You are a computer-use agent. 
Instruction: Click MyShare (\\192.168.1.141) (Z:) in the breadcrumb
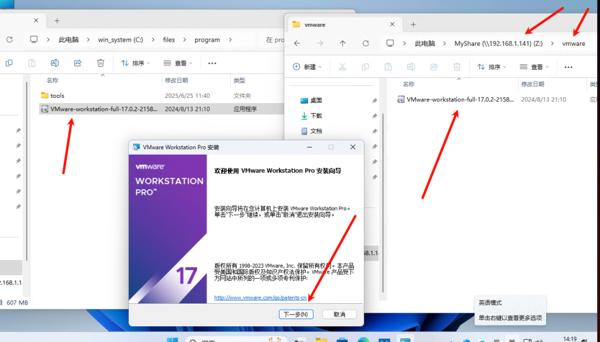pos(498,43)
